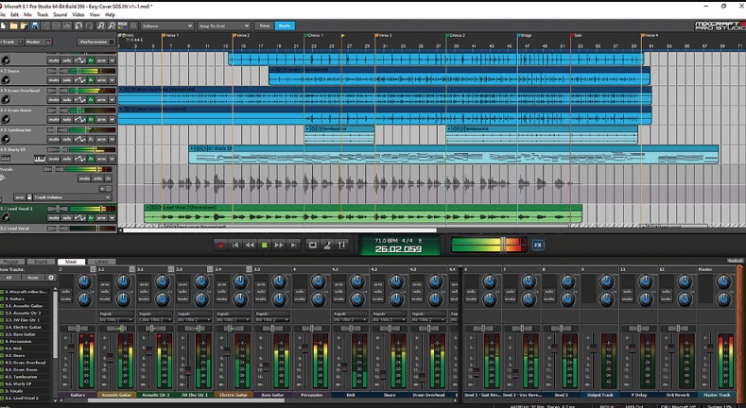Arm the Drum Room track

click(101, 120)
